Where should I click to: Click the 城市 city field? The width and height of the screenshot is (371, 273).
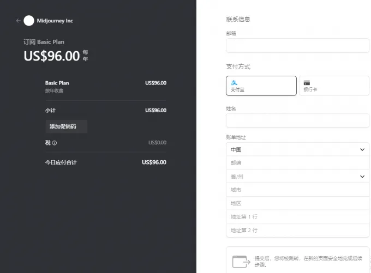pos(297,190)
